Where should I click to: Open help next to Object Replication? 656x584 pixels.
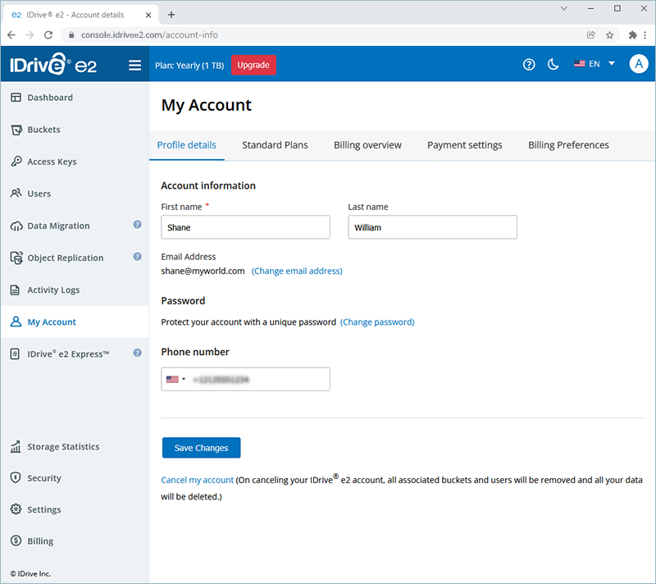pos(137,257)
